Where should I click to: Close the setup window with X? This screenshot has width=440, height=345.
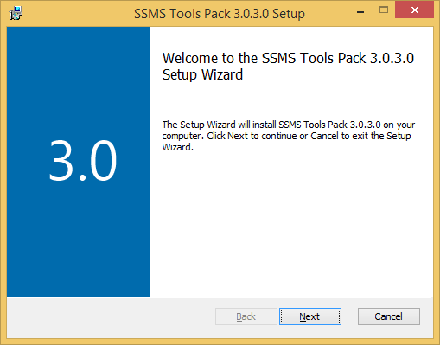click(414, 10)
